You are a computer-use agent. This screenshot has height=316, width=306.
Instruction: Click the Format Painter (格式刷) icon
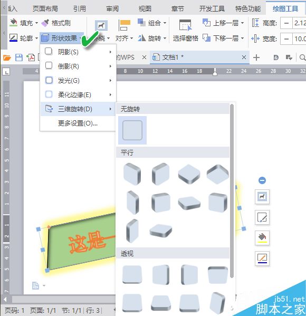point(45,23)
